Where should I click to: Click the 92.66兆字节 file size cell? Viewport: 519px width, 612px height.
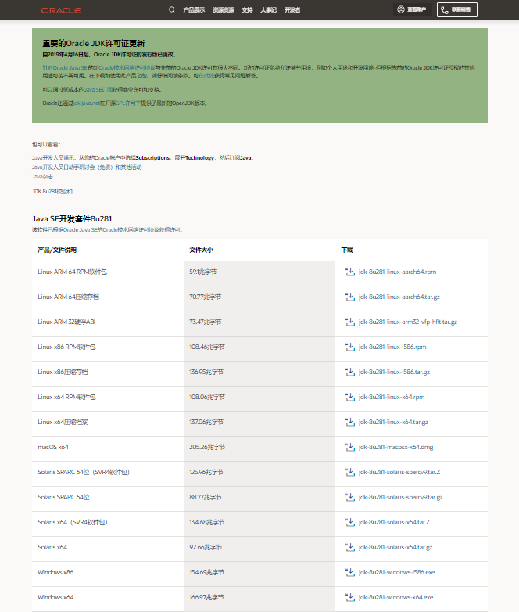click(x=259, y=549)
